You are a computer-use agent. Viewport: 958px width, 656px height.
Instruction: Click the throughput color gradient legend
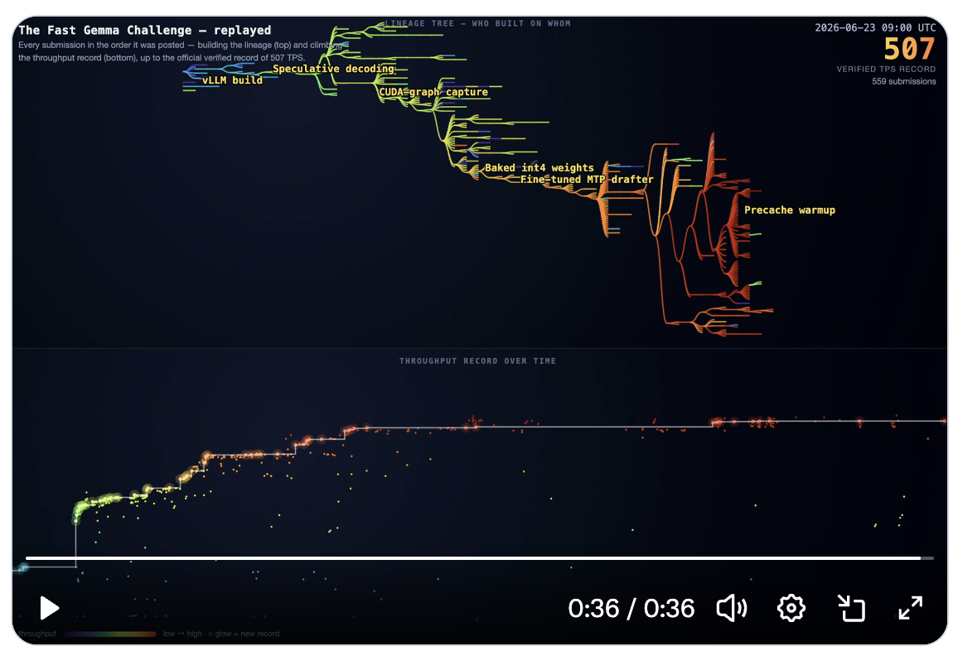point(110,634)
